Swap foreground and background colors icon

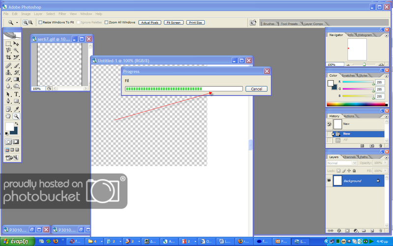tap(16, 123)
